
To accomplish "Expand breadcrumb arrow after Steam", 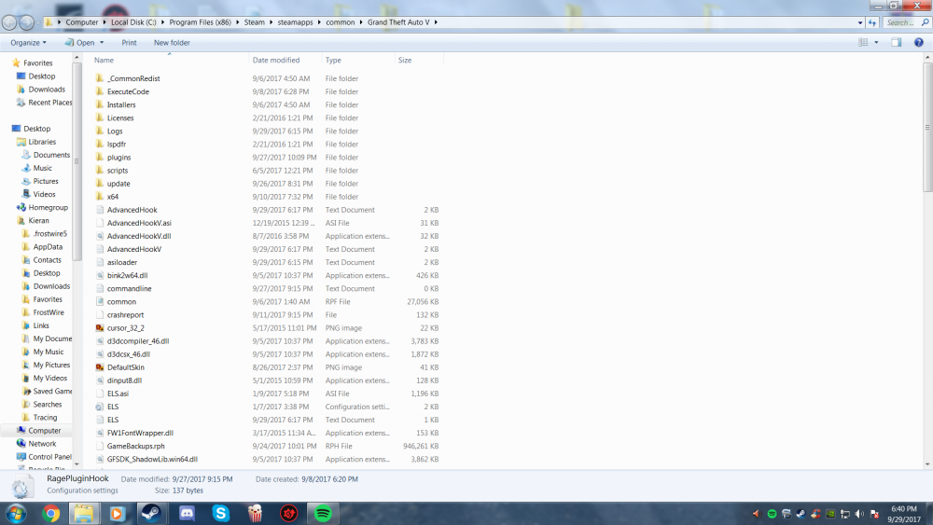I will point(272,22).
